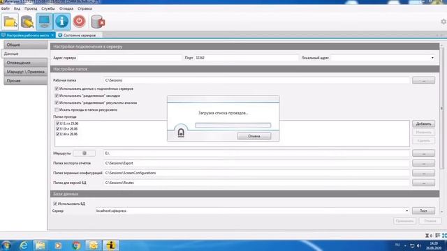Click the volume icon in system tray
The height and width of the screenshot is (251, 447).
coord(419,245)
